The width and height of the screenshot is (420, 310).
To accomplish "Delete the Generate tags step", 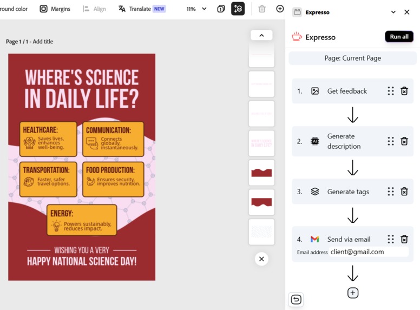I will coord(404,192).
